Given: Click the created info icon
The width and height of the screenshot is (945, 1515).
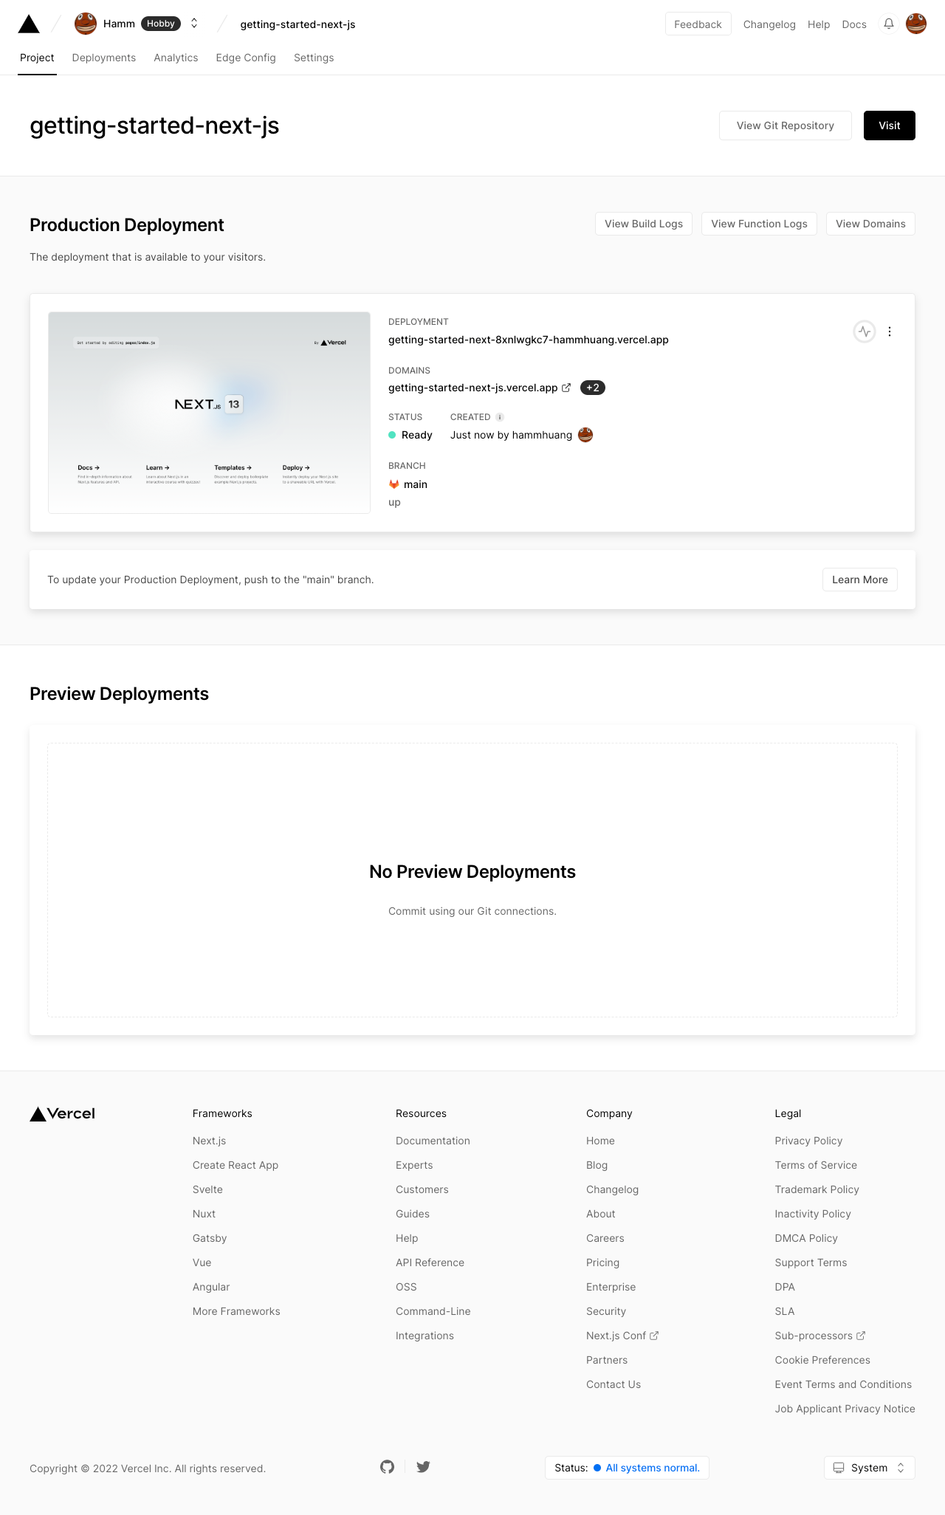Looking at the screenshot, I should [500, 417].
